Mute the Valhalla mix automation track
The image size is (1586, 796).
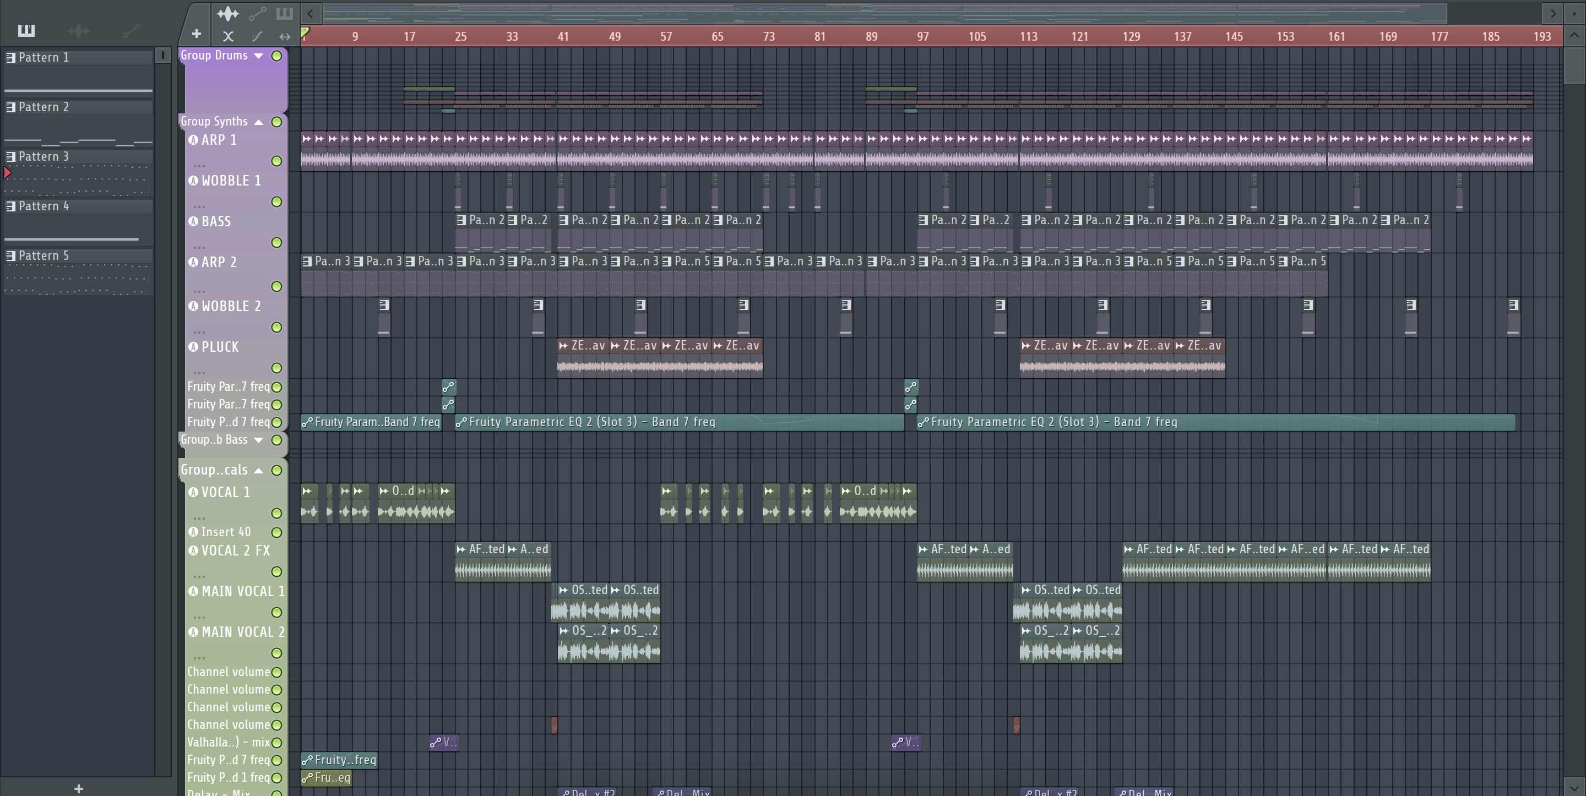click(277, 743)
